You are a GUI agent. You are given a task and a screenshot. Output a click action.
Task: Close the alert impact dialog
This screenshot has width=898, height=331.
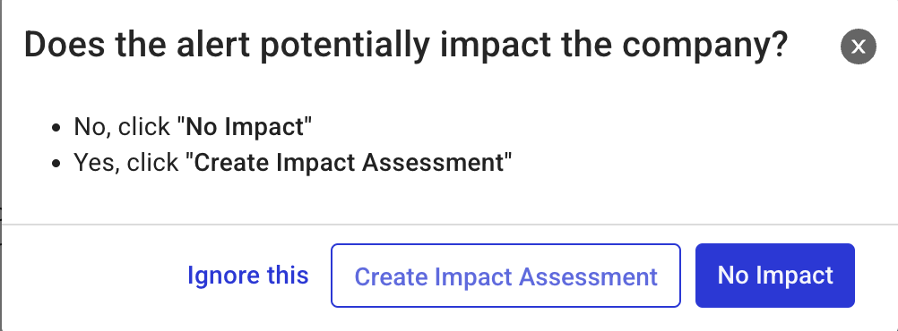pos(858,47)
